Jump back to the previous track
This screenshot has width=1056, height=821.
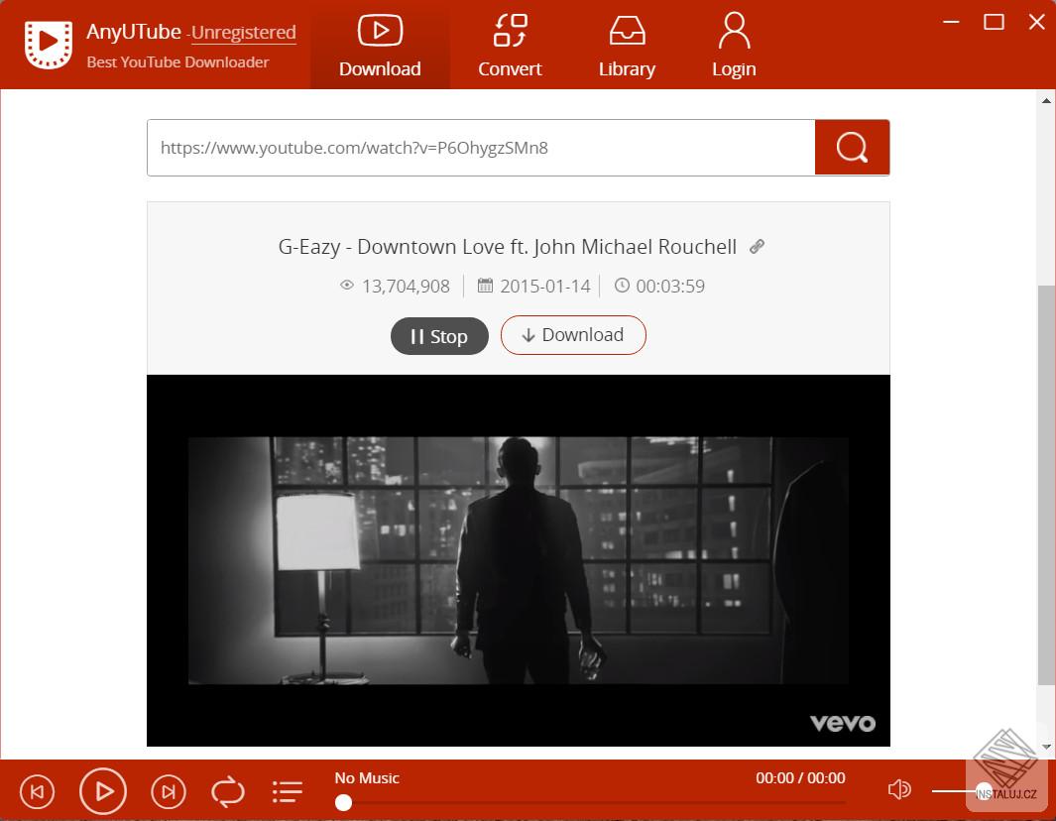point(37,791)
